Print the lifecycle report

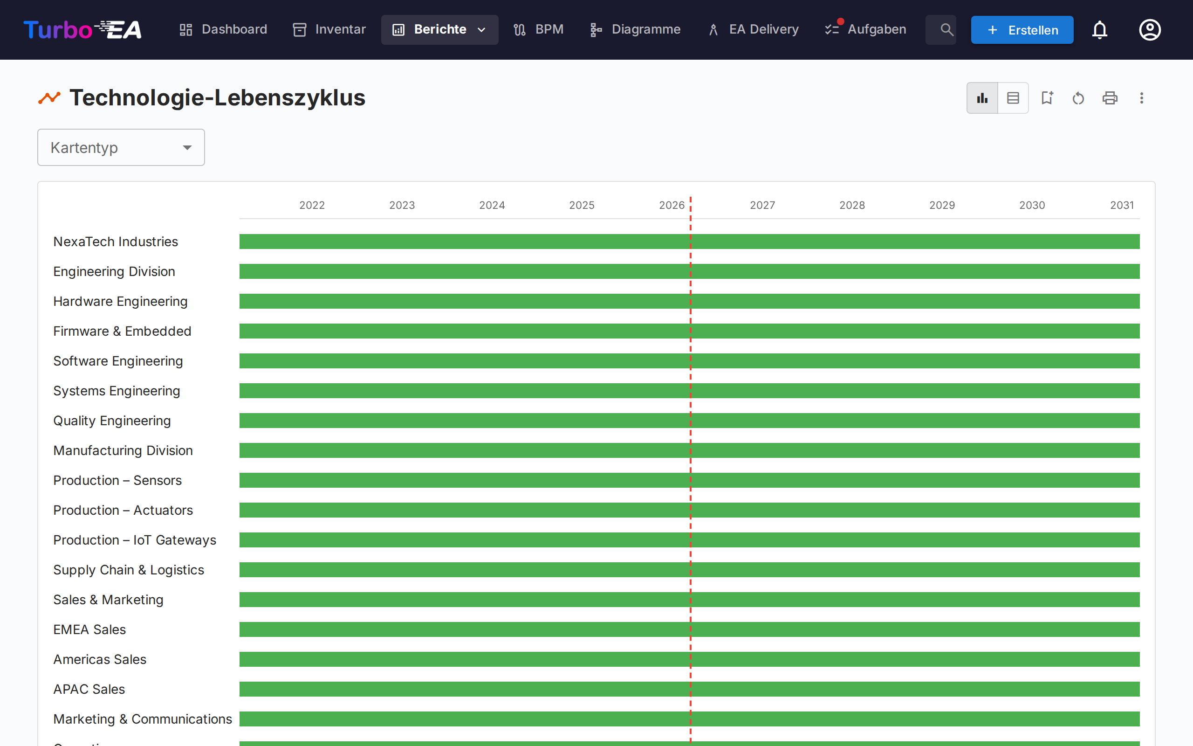point(1110,98)
